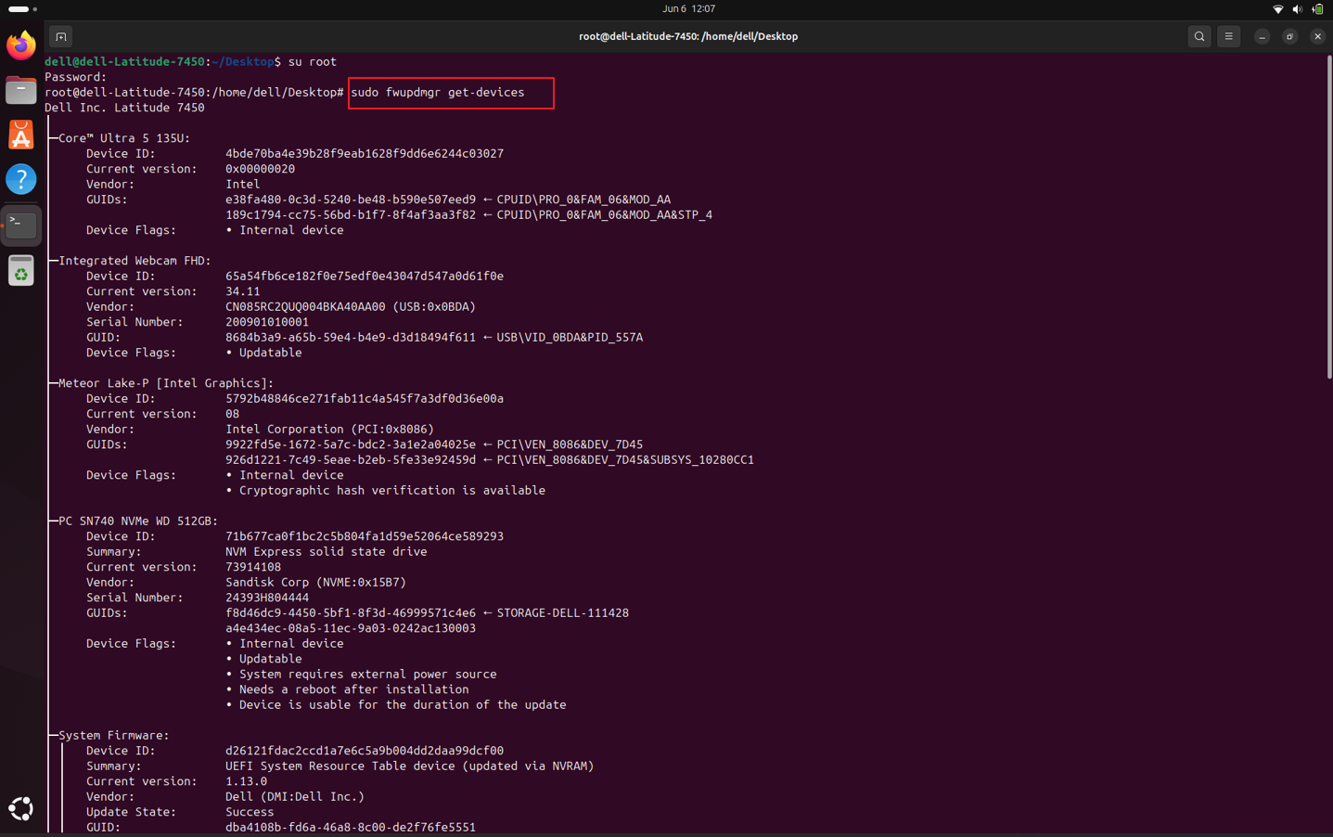Click 'USB\VID_0BDA&PID_557A' identifier
The height and width of the screenshot is (837, 1333).
pos(570,337)
